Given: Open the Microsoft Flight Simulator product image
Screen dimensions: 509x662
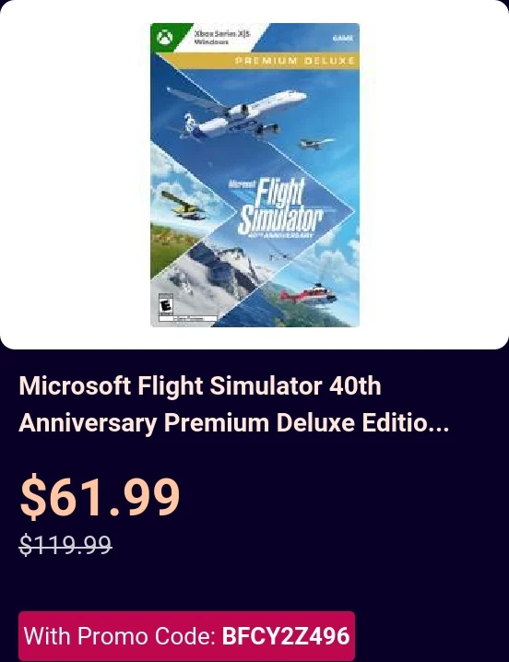Looking at the screenshot, I should [x=254, y=175].
